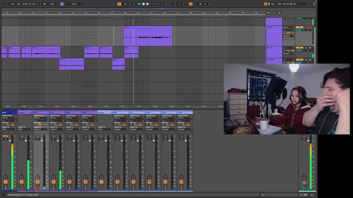Open Apoyos group Audio To dropdown
353x198 pixels.
click(105, 129)
